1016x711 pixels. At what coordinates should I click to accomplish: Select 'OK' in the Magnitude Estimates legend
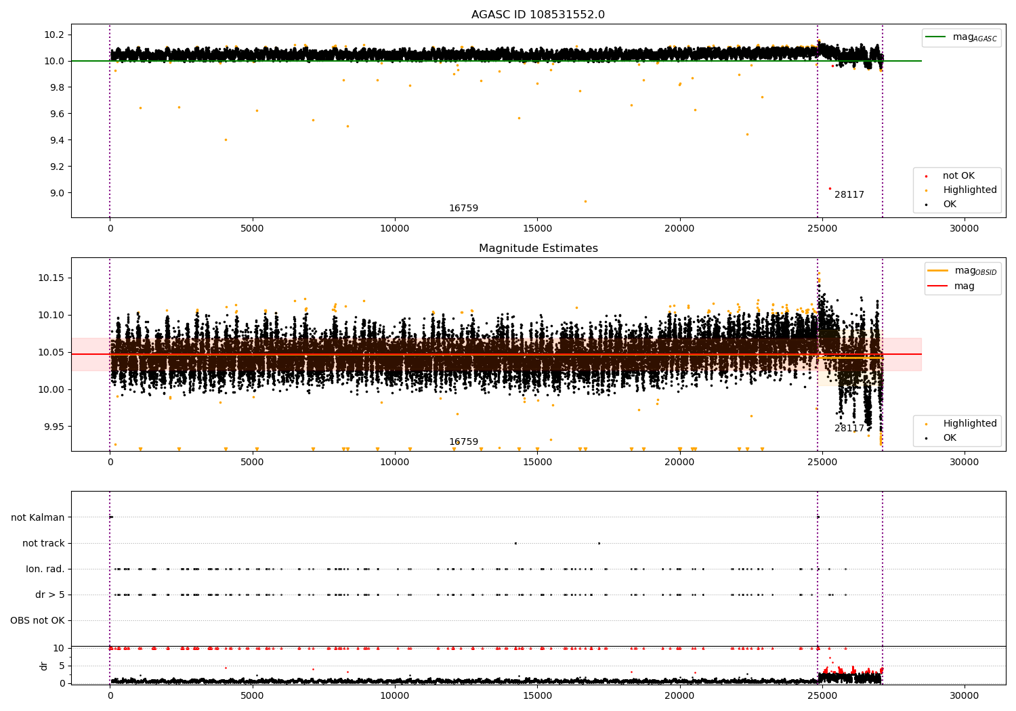point(950,438)
